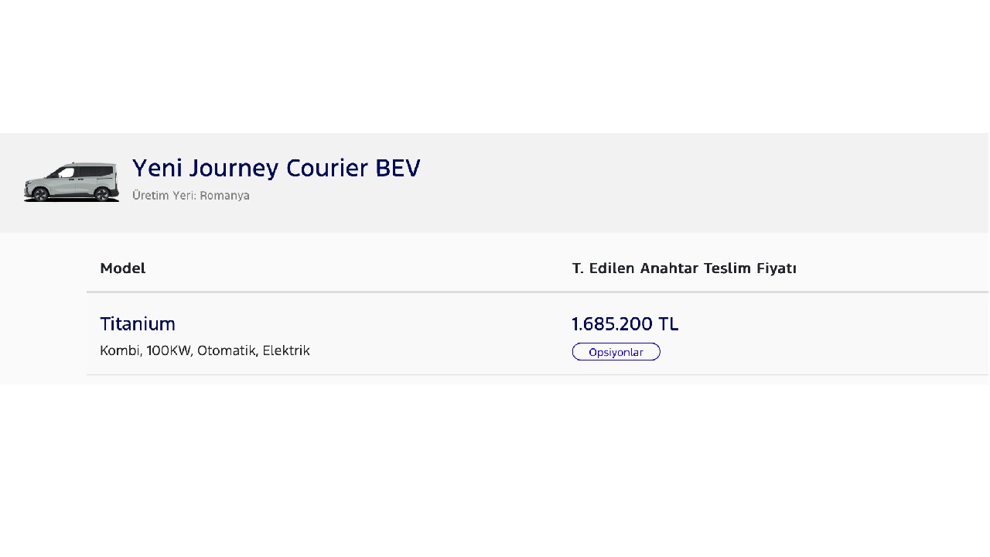Click the word Elektrik in the specs
990x557 pixels.
[286, 350]
